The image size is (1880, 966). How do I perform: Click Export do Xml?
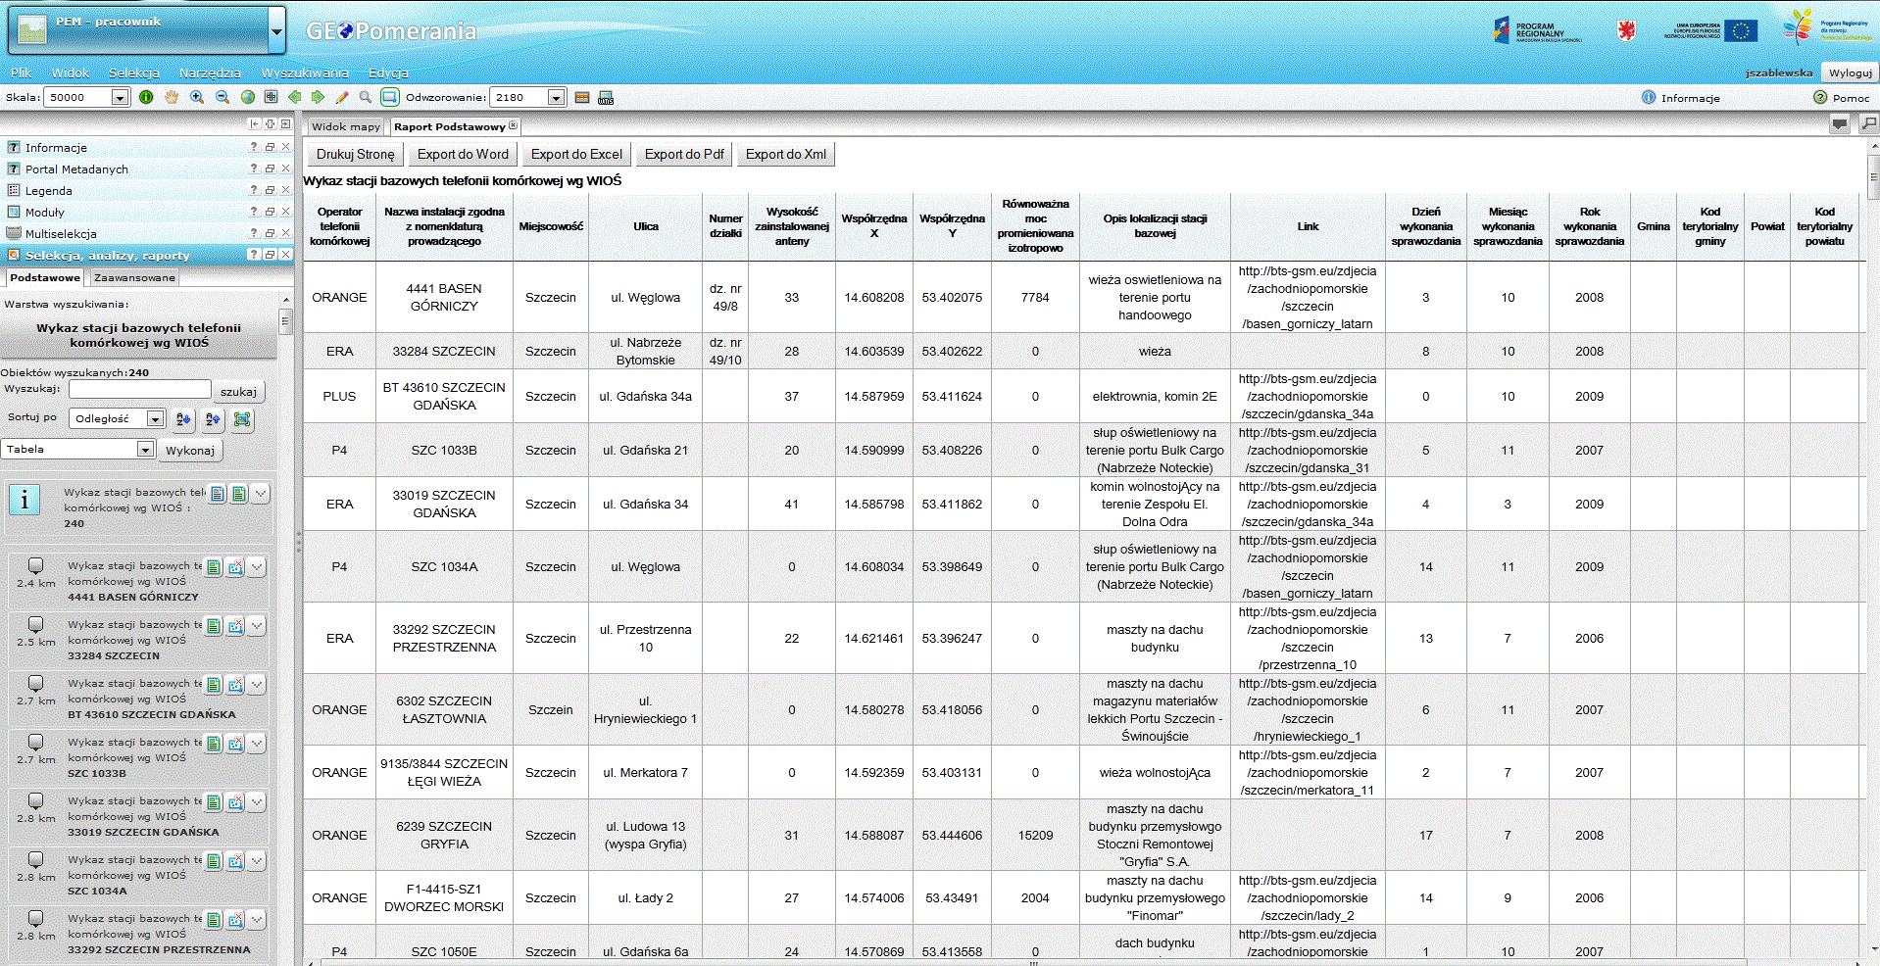click(x=786, y=154)
